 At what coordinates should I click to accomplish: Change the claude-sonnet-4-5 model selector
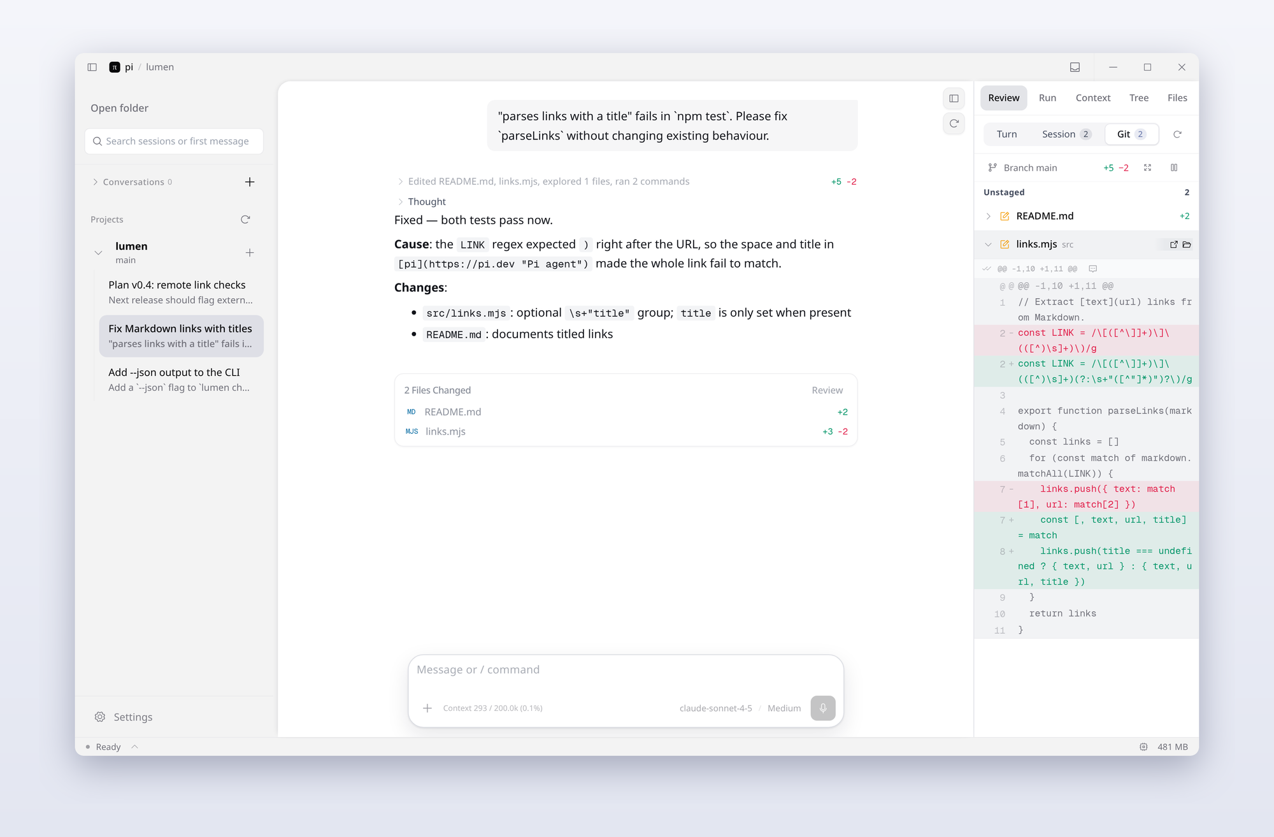coord(715,708)
